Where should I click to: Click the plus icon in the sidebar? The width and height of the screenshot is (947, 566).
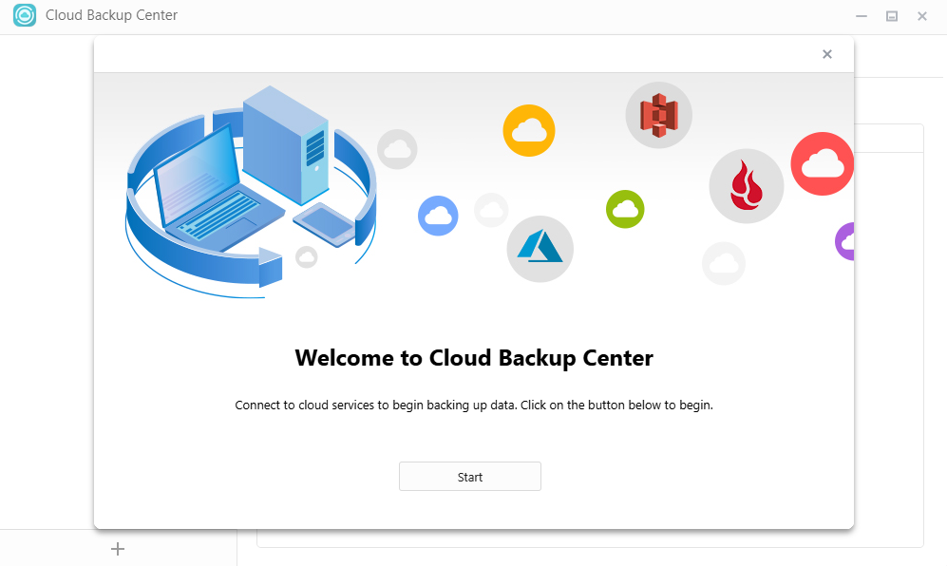click(x=118, y=549)
